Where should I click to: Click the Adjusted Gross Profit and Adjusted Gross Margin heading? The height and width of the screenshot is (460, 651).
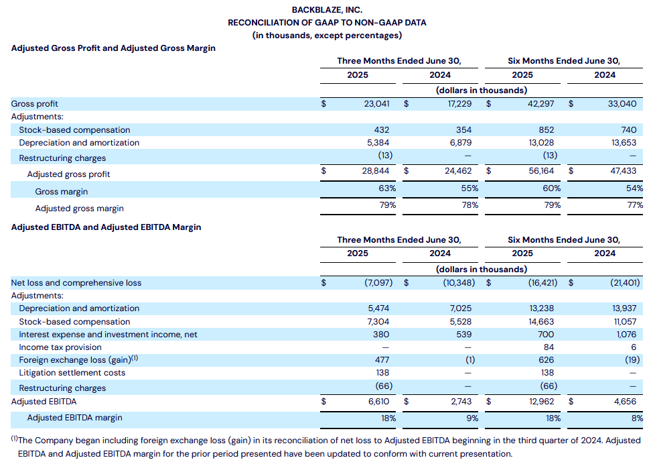point(113,48)
